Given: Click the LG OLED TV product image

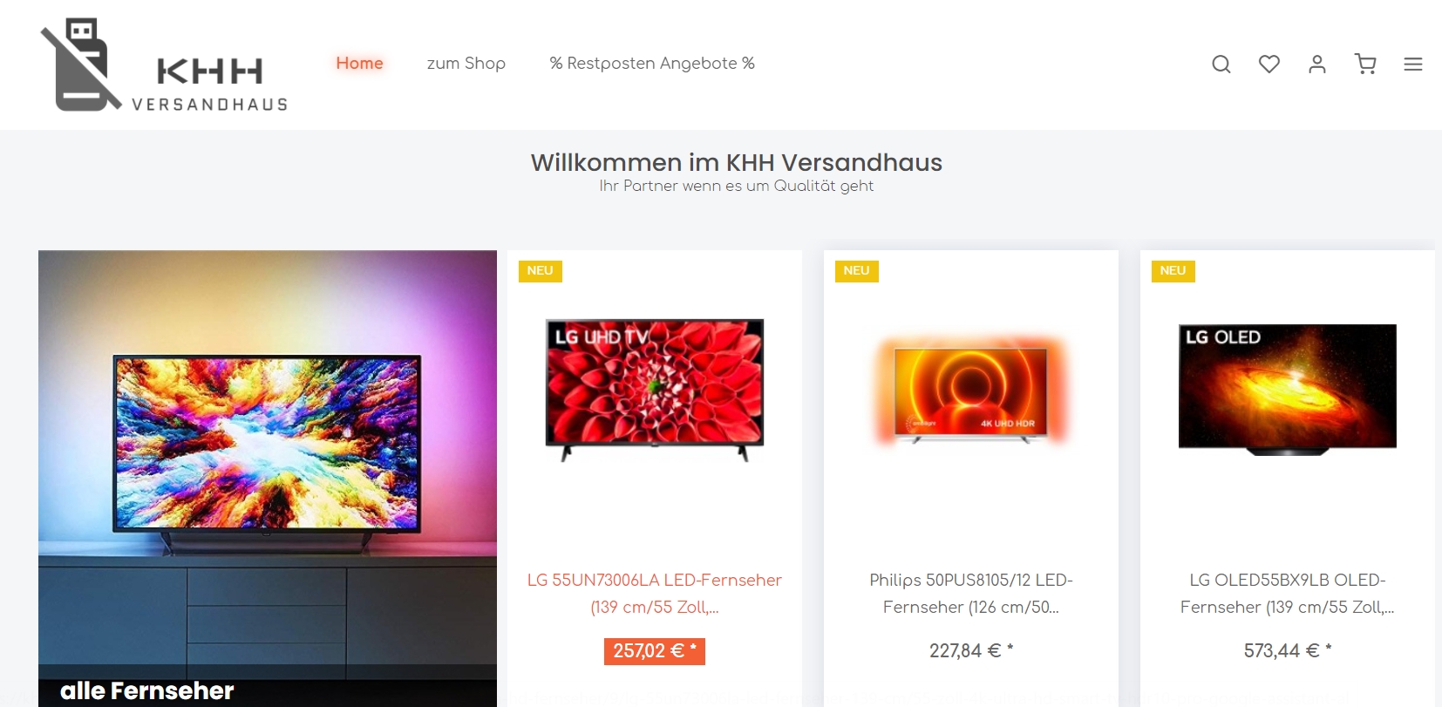Looking at the screenshot, I should pos(1287,390).
